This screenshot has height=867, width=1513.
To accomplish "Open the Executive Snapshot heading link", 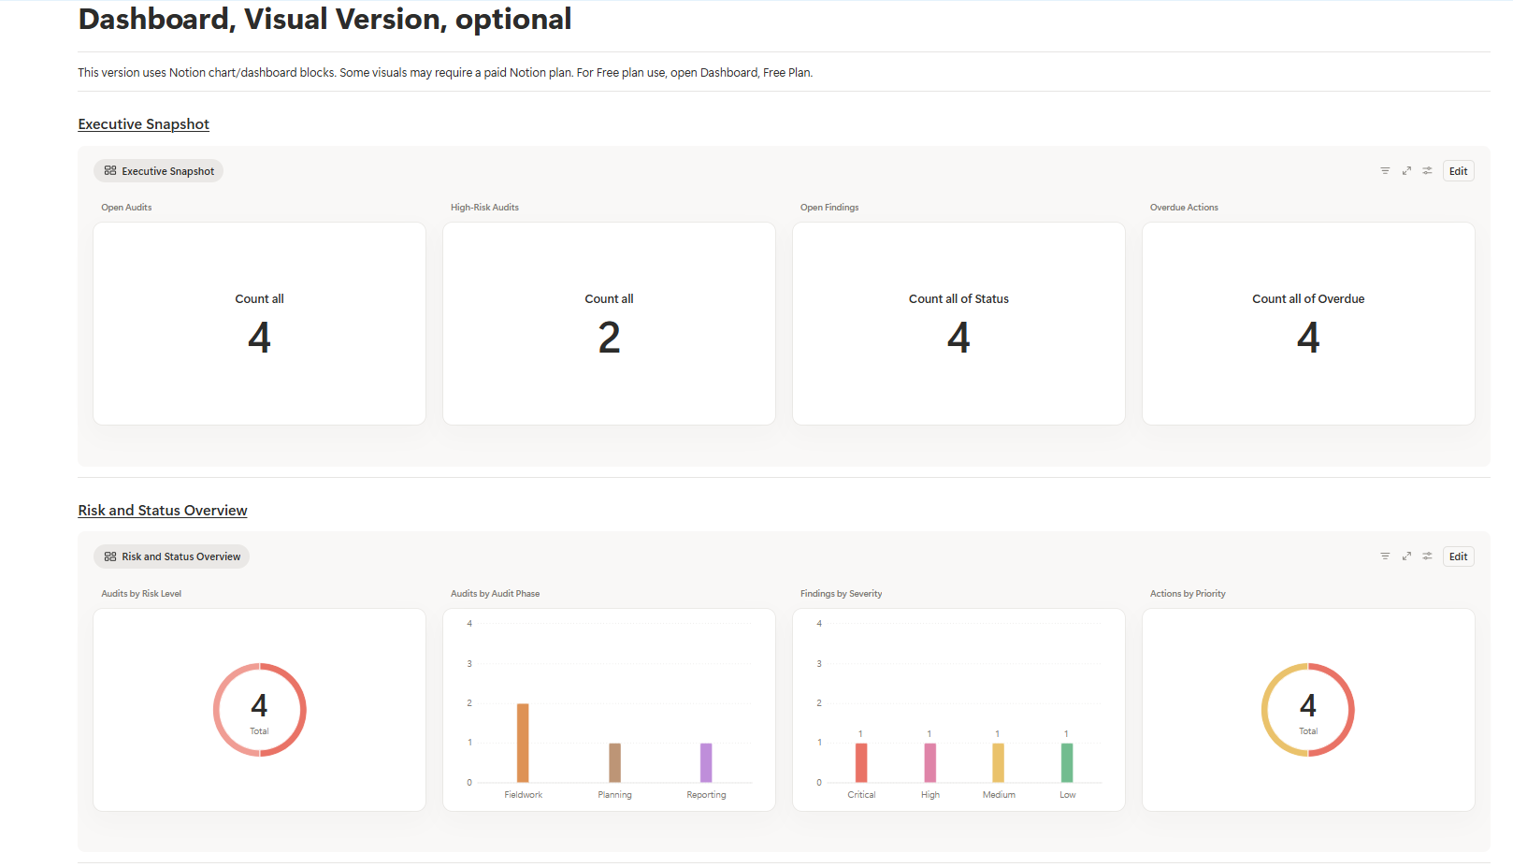I will coord(143,124).
